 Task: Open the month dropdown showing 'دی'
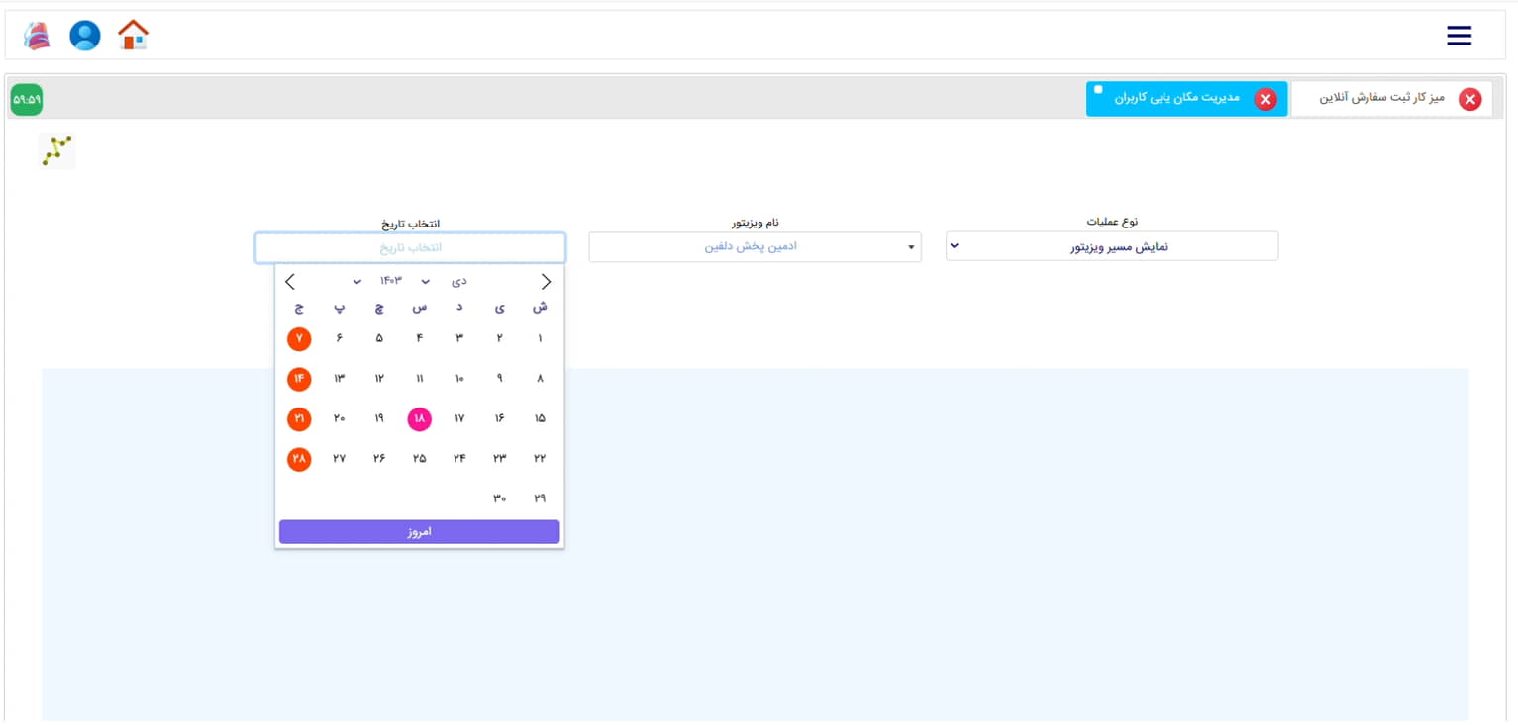coord(442,282)
